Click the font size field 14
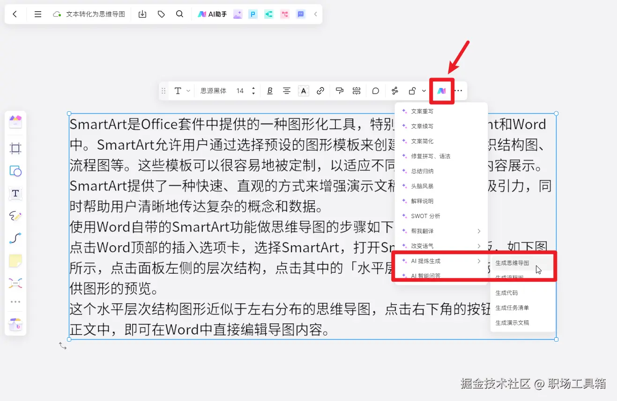The width and height of the screenshot is (617, 401). click(x=240, y=91)
